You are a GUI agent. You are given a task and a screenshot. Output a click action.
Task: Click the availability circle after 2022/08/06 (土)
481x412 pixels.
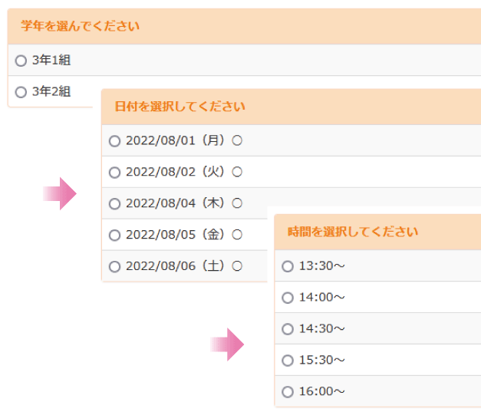click(x=237, y=266)
